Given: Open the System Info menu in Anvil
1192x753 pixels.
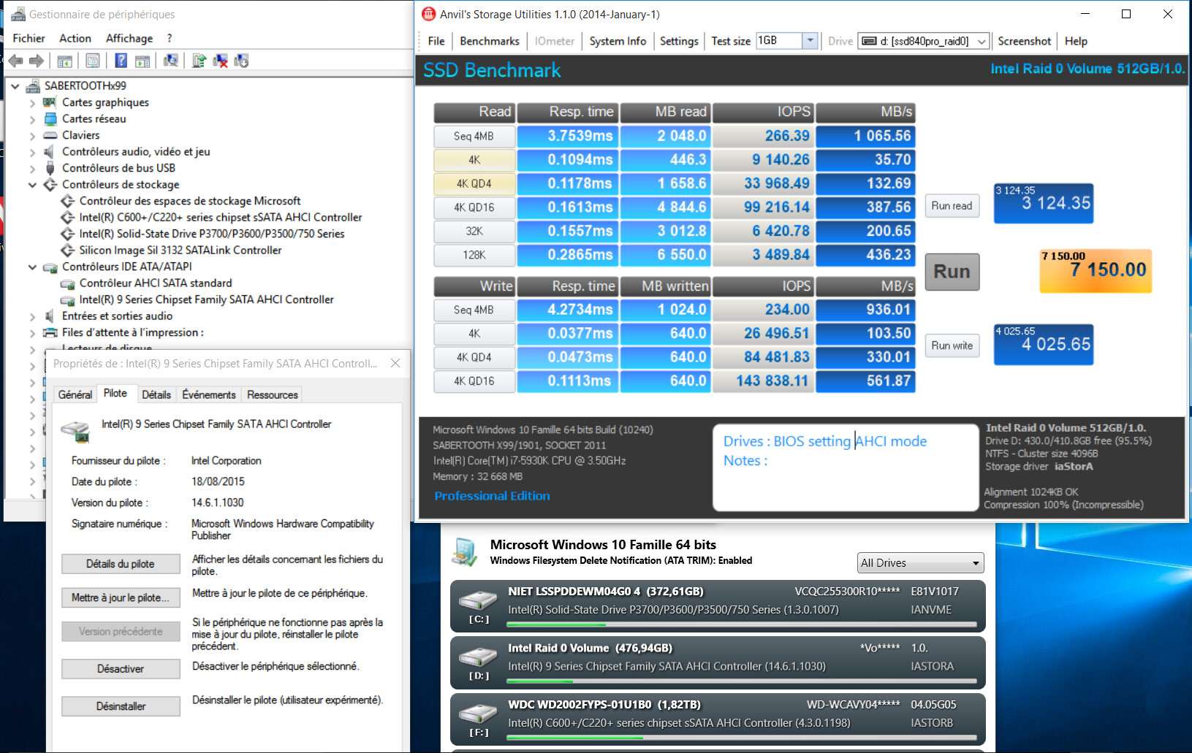Looking at the screenshot, I should (618, 41).
